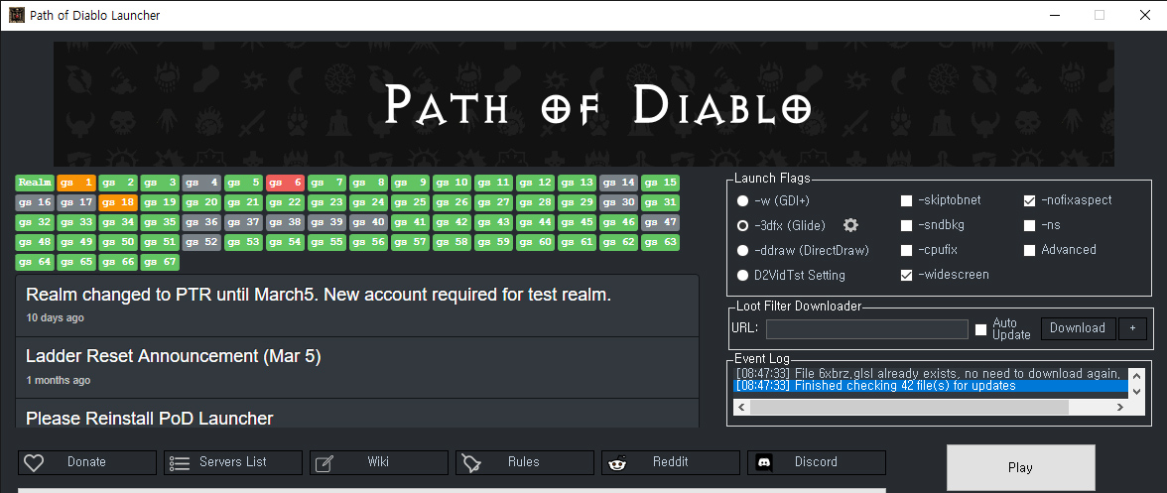
Task: Click the gavel icon on Rules
Action: 471,463
